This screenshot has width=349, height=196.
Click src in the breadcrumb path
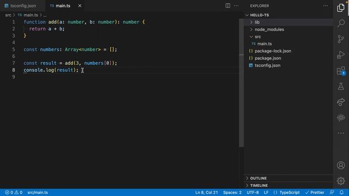tap(8, 15)
